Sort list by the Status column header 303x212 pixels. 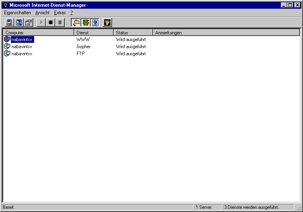coord(133,33)
